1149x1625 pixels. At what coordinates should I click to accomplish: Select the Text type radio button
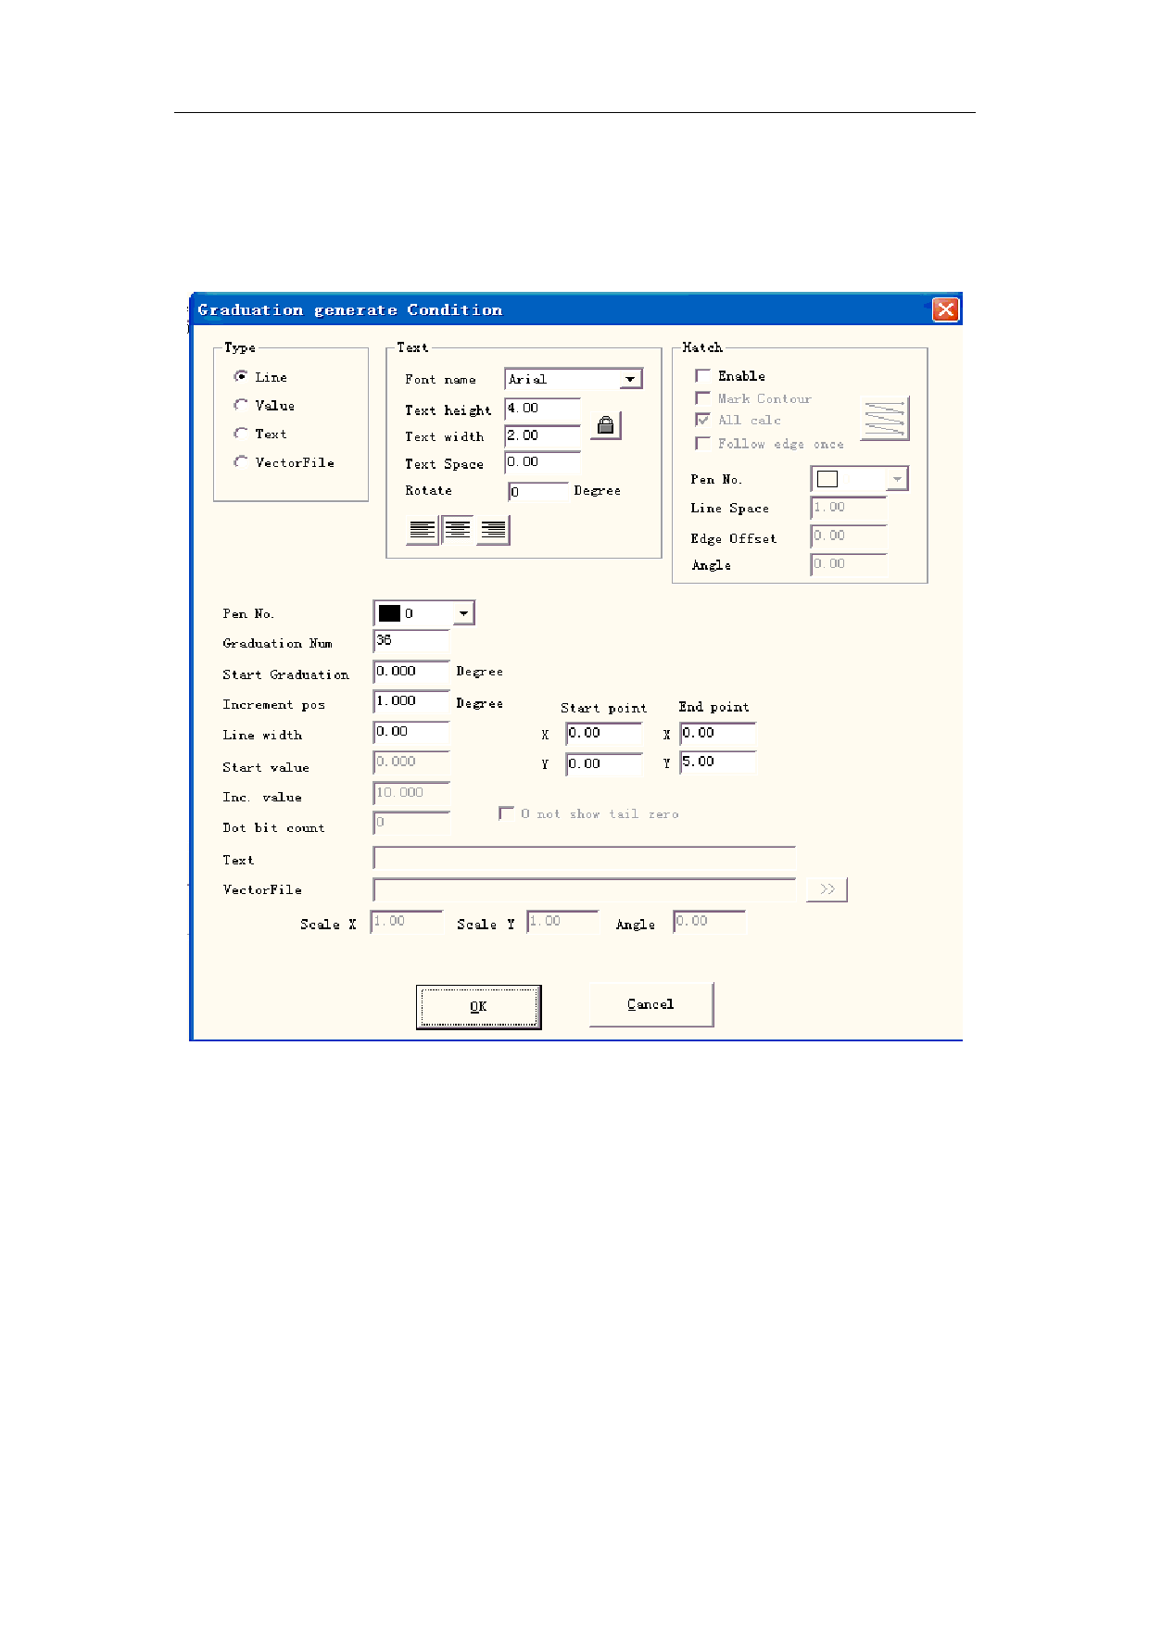tap(241, 434)
